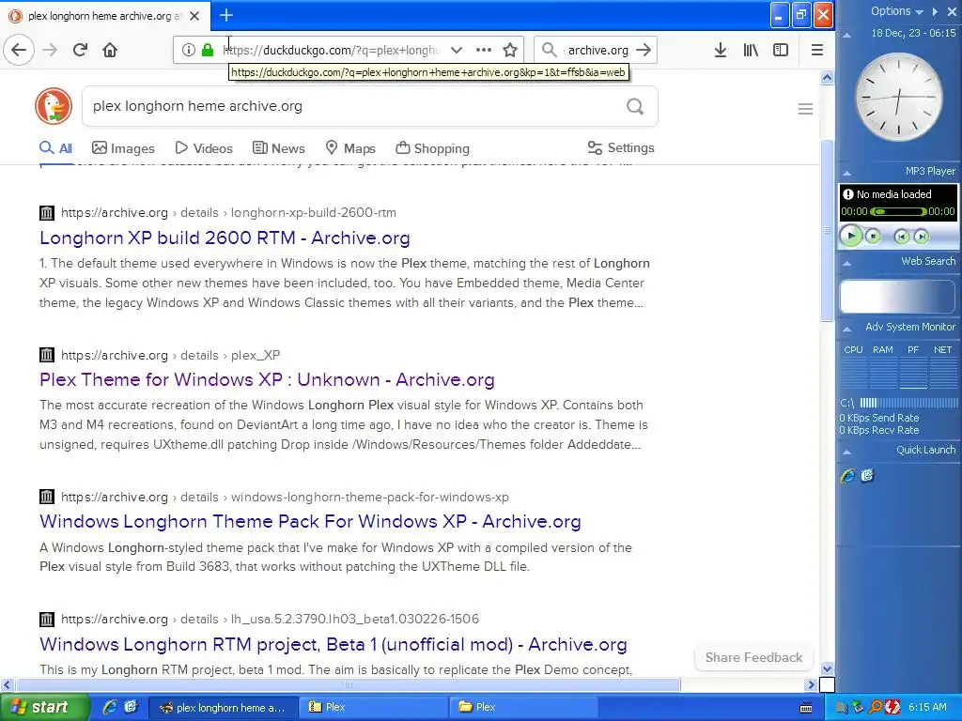The width and height of the screenshot is (962, 721).
Task: Click the green padlock security icon
Action: pyautogui.click(x=208, y=51)
